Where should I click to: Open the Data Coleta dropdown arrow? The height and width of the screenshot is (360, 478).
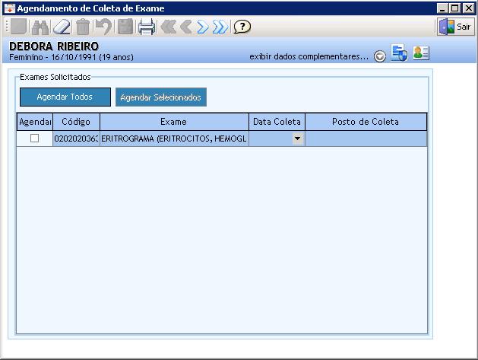point(298,139)
